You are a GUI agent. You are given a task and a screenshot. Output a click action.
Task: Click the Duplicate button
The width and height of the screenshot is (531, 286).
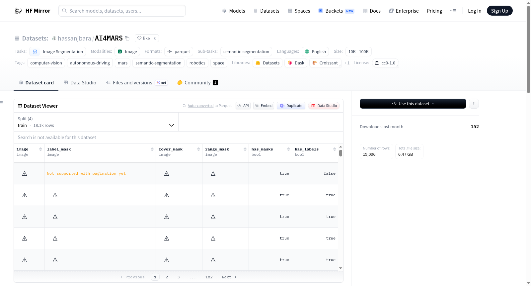pos(291,106)
